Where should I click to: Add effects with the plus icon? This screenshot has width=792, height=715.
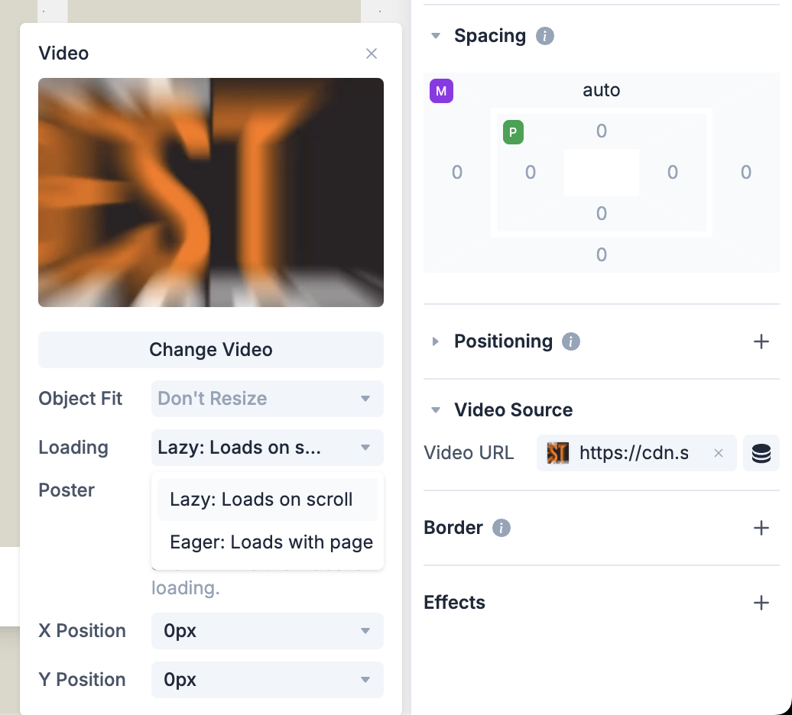(761, 603)
